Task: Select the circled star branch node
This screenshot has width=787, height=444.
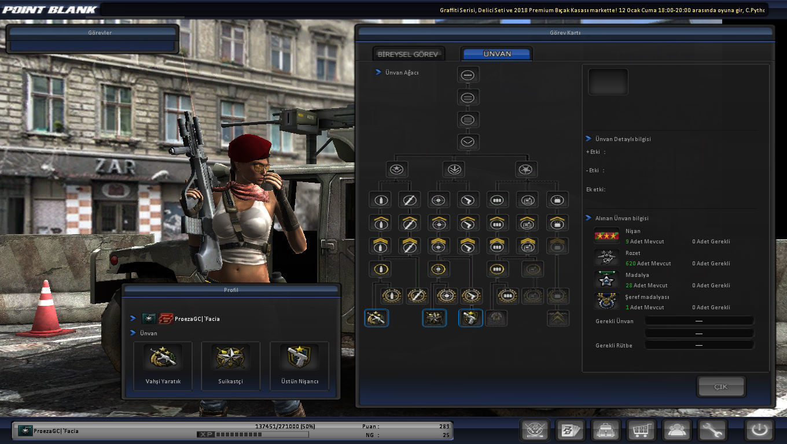Action: tap(397, 169)
